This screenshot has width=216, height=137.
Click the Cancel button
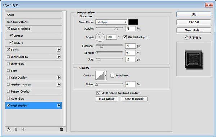click(x=194, y=22)
